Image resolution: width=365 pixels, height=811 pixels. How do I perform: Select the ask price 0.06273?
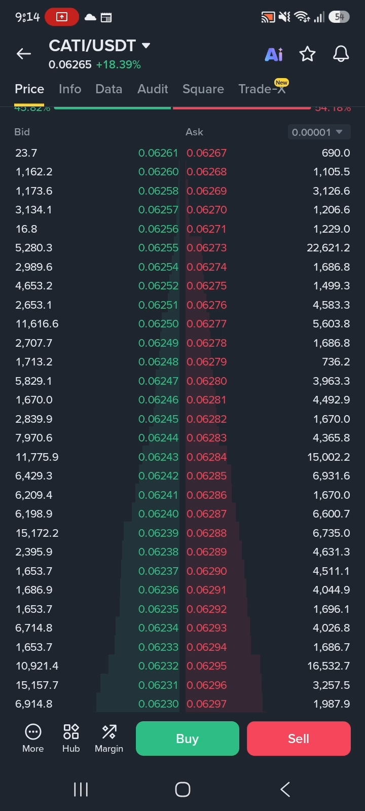tap(207, 248)
